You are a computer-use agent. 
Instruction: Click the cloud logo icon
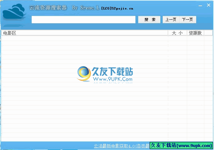14,12
